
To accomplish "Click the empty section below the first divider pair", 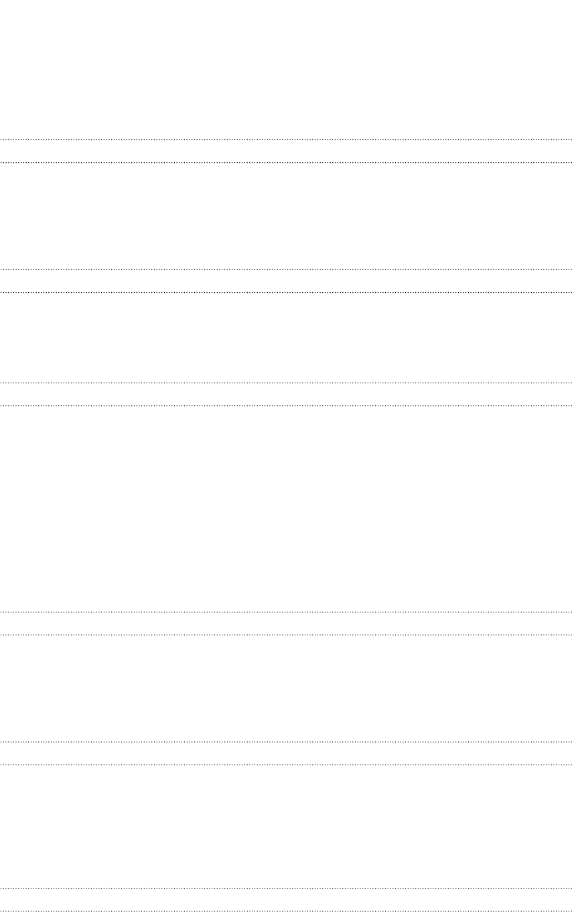I will pyautogui.click(x=286, y=216).
